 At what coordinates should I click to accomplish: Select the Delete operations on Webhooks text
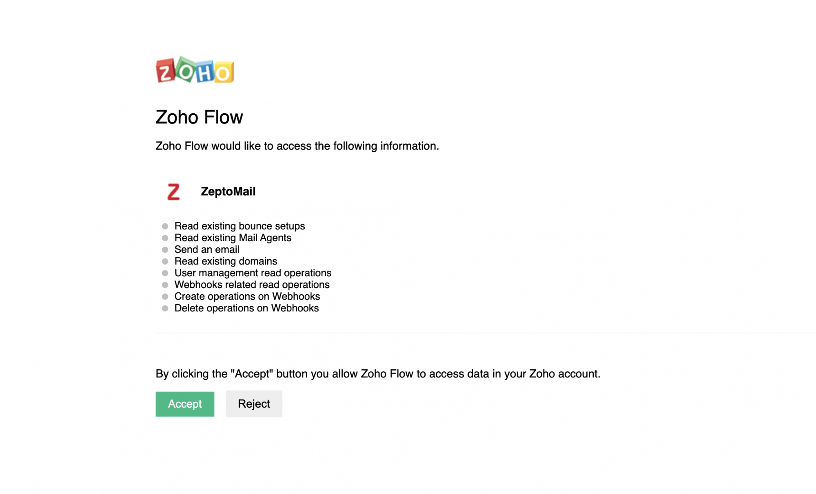pyautogui.click(x=246, y=309)
